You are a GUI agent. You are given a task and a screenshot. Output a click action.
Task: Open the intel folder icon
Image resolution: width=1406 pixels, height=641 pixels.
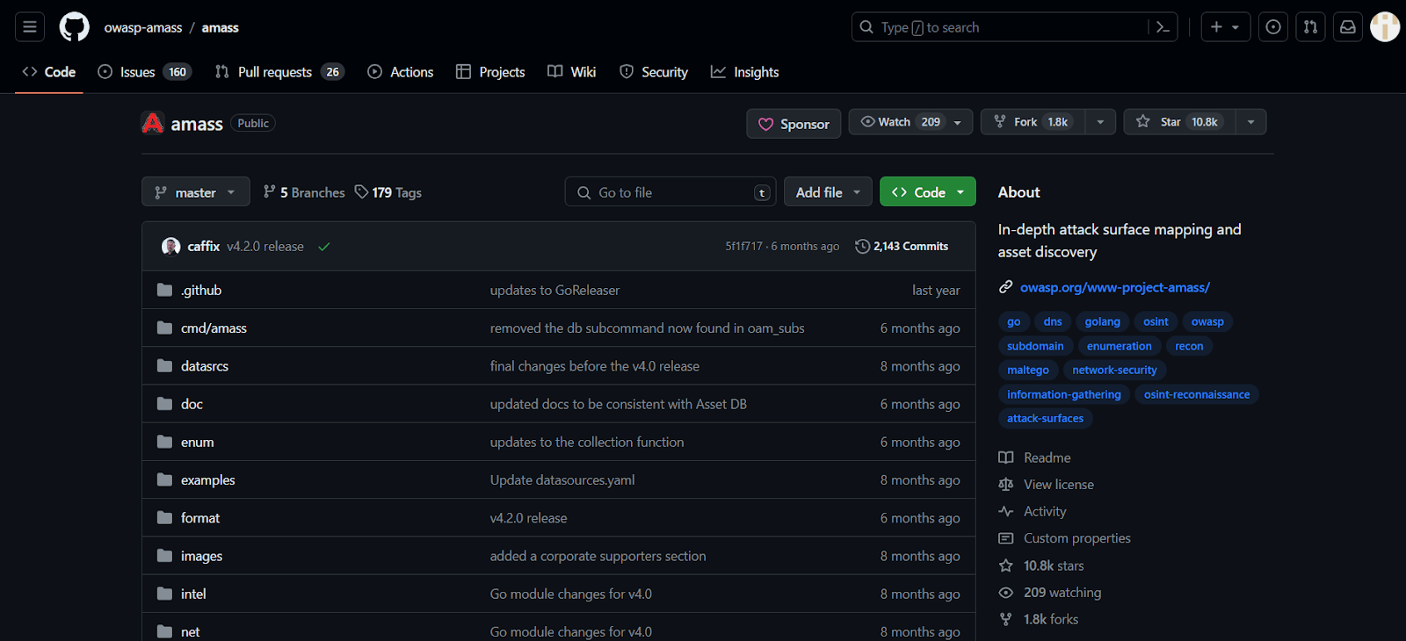(164, 594)
